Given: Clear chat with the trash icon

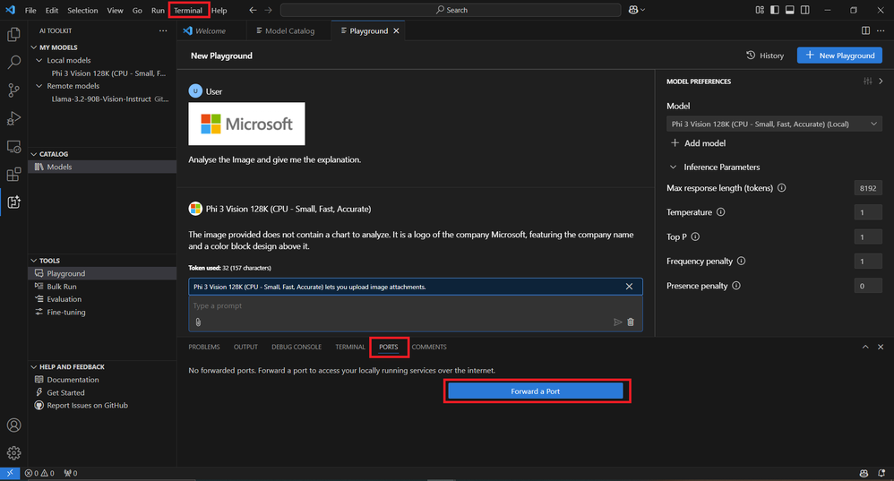Looking at the screenshot, I should tap(631, 322).
